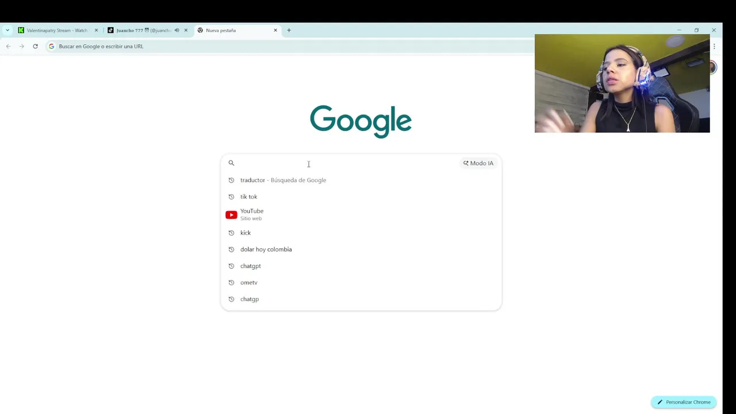Click the webcam overlay video
Image resolution: width=736 pixels, height=414 pixels.
[x=622, y=83]
